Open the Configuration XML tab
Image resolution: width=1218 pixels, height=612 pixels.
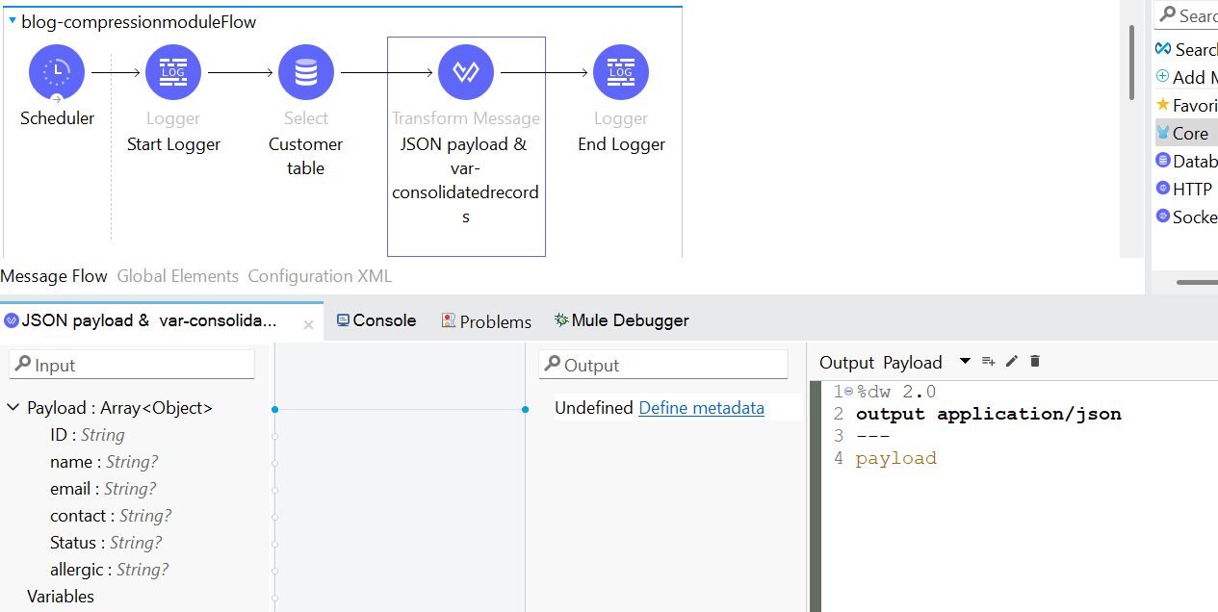tap(320, 276)
